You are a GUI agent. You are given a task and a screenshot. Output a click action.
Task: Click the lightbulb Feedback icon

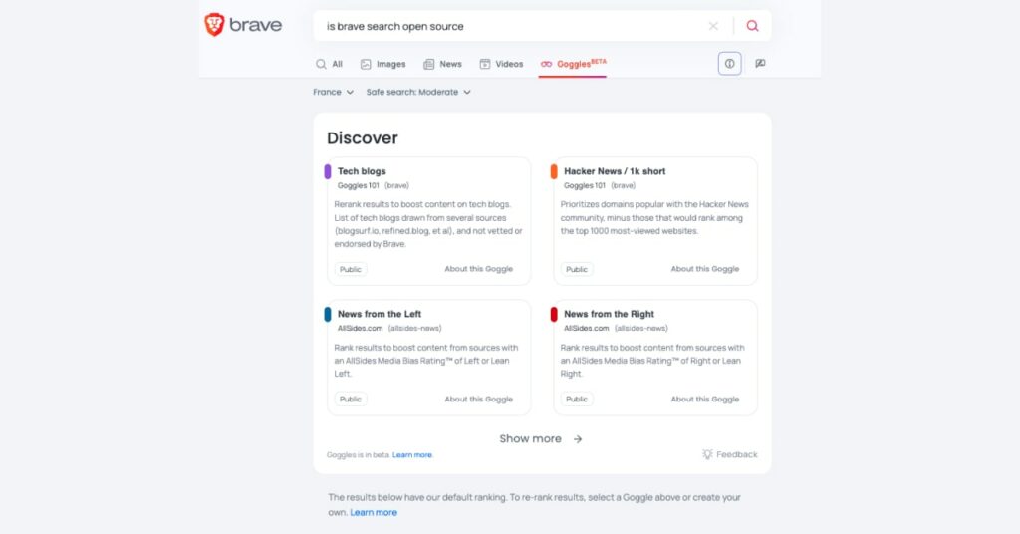707,454
